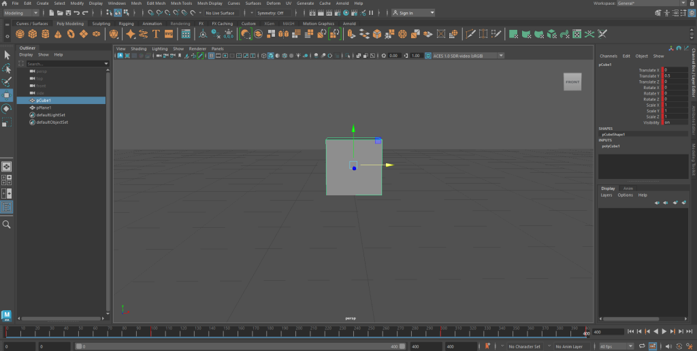
Task: Click the FRONT view cube in viewport
Action: click(572, 82)
